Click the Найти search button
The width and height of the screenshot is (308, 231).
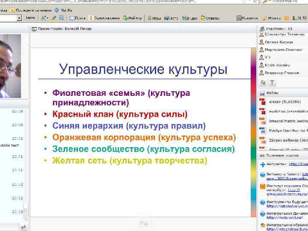[x=30, y=18]
